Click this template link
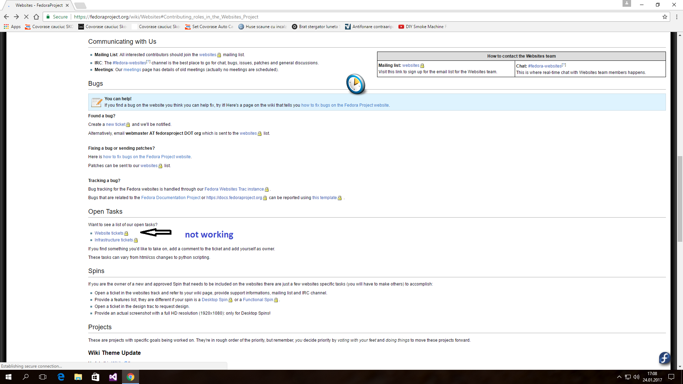Screen dimensions: 683x384 tap(324, 198)
